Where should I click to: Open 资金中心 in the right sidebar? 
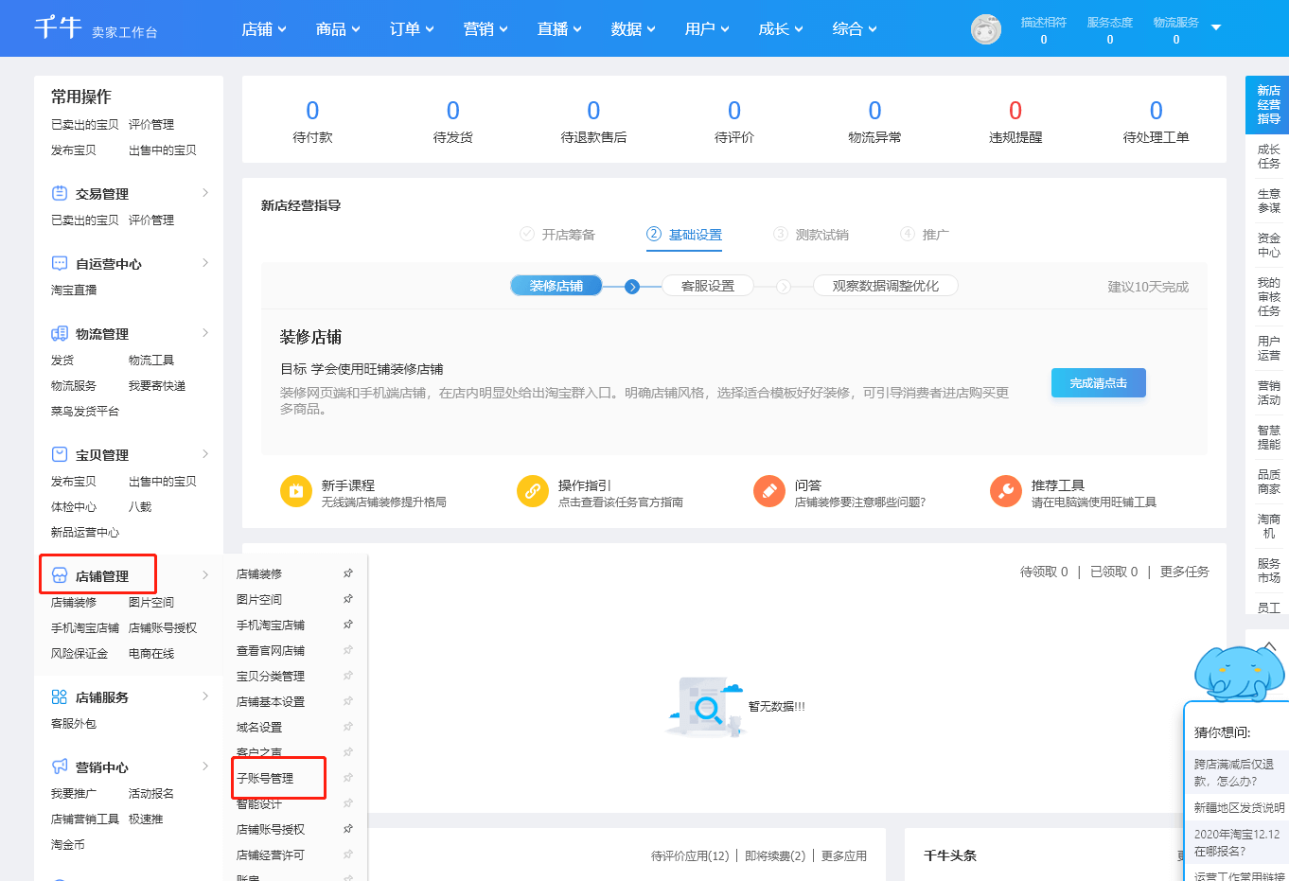coord(1268,245)
